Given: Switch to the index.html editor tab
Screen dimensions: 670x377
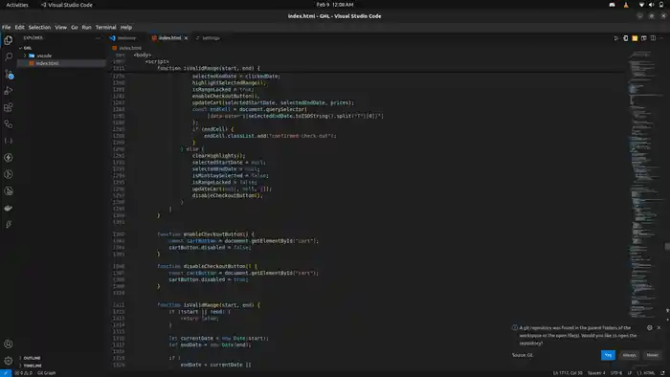Looking at the screenshot, I should (169, 38).
